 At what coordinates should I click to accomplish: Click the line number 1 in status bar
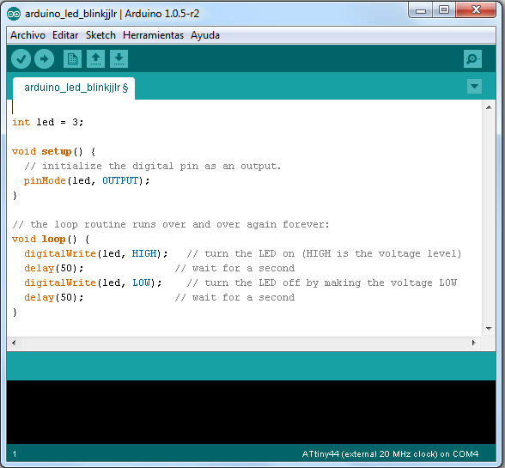[15, 454]
